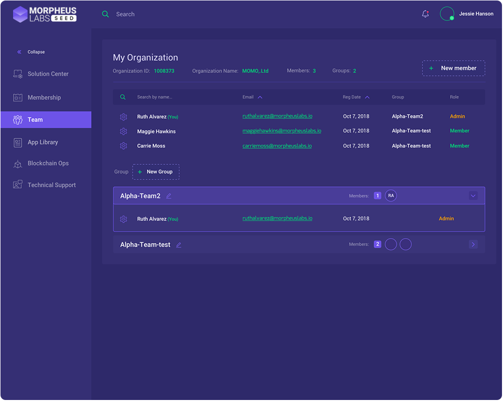Click the Blockchain Ops sidebar icon
This screenshot has width=503, height=402.
point(18,164)
